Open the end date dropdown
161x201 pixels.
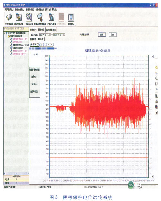(x=64, y=35)
